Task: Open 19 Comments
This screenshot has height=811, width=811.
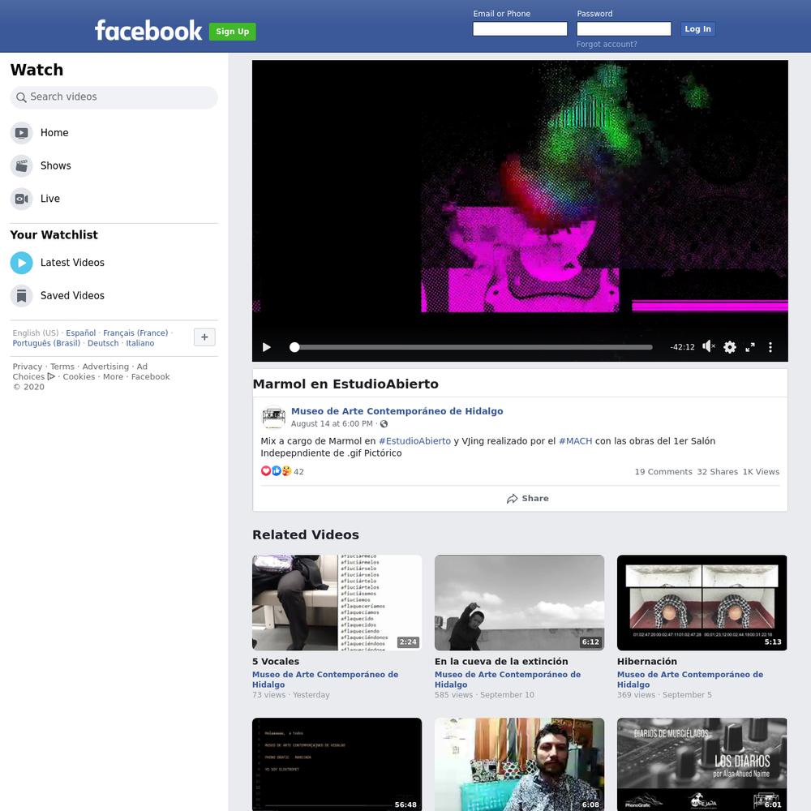Action: click(663, 472)
